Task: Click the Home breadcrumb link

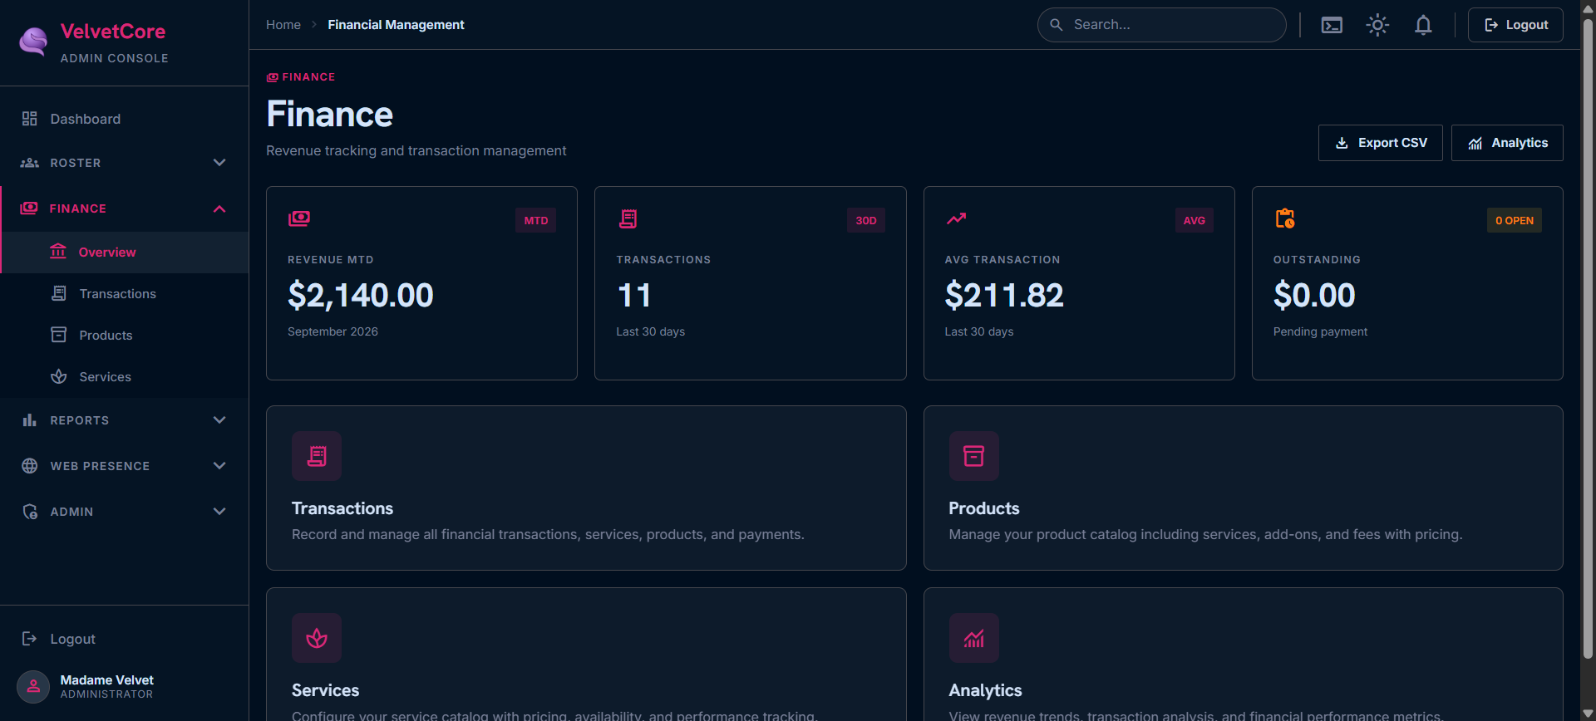Action: click(x=283, y=25)
